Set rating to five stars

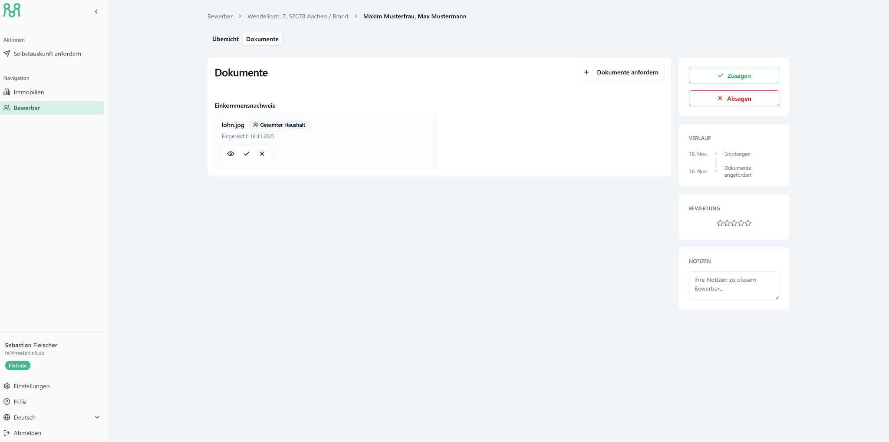click(x=748, y=223)
